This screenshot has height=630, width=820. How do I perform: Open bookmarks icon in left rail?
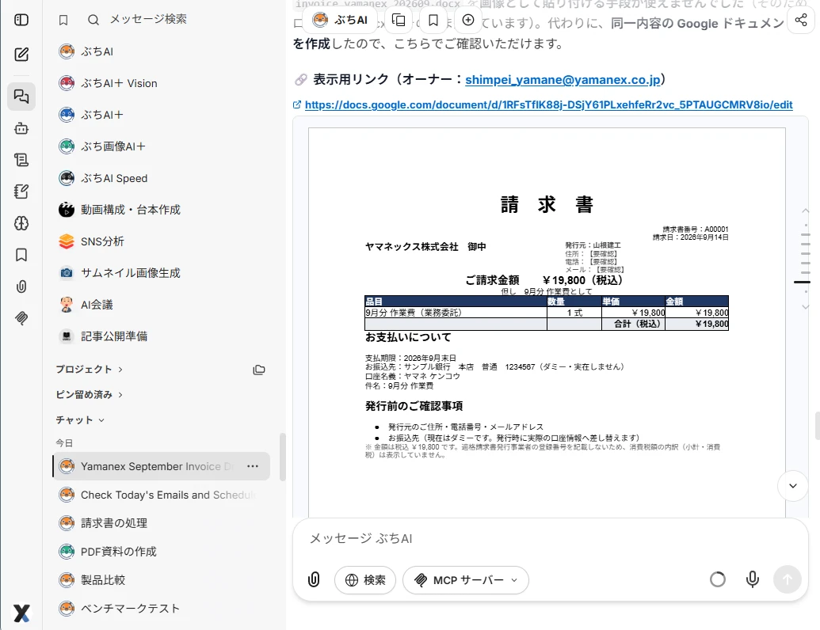click(21, 255)
